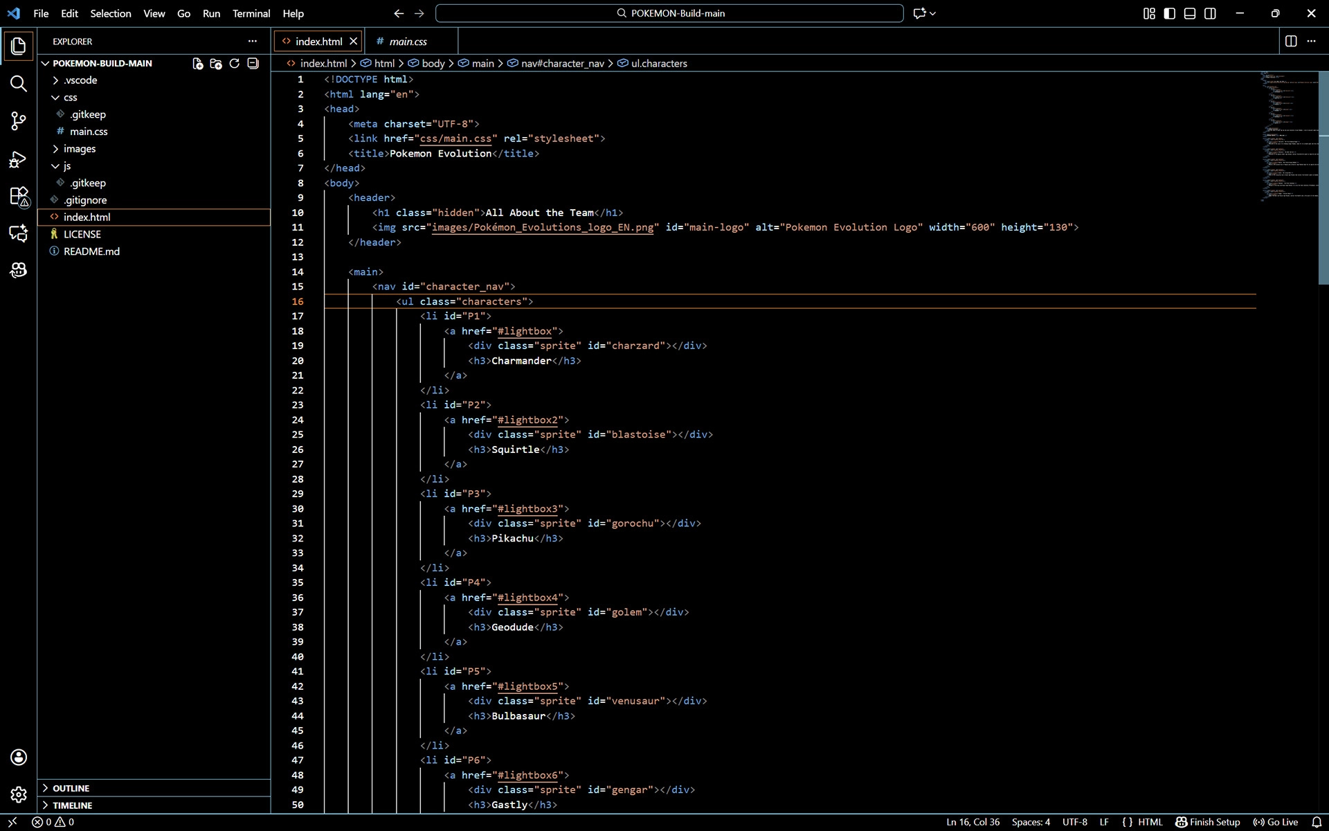Click the minimap code overview
This screenshot has height=831, width=1329.
click(1287, 138)
